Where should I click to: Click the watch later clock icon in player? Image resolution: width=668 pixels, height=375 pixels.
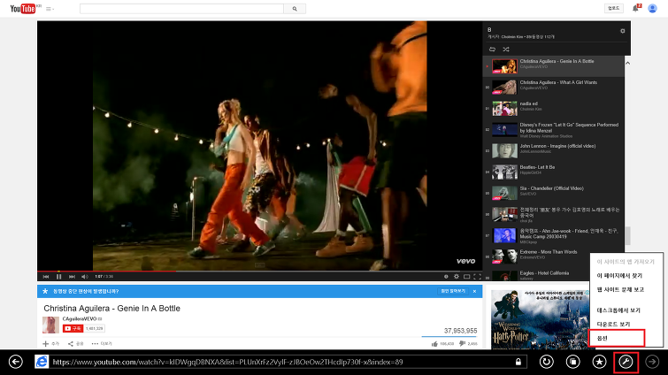point(446,277)
